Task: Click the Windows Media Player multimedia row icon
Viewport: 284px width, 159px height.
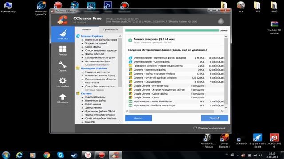Action: [130, 106]
